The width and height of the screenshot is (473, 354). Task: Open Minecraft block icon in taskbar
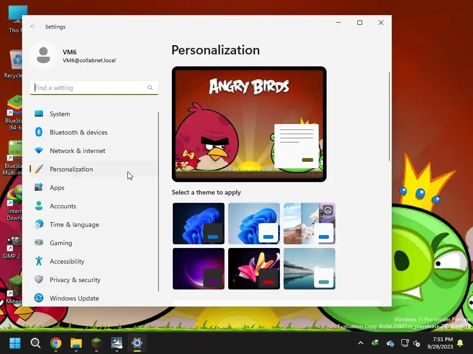coord(97,342)
